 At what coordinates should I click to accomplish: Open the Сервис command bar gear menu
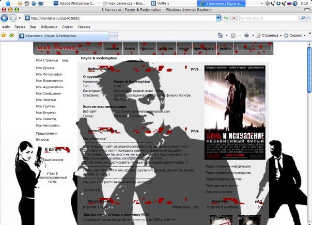click(x=294, y=36)
